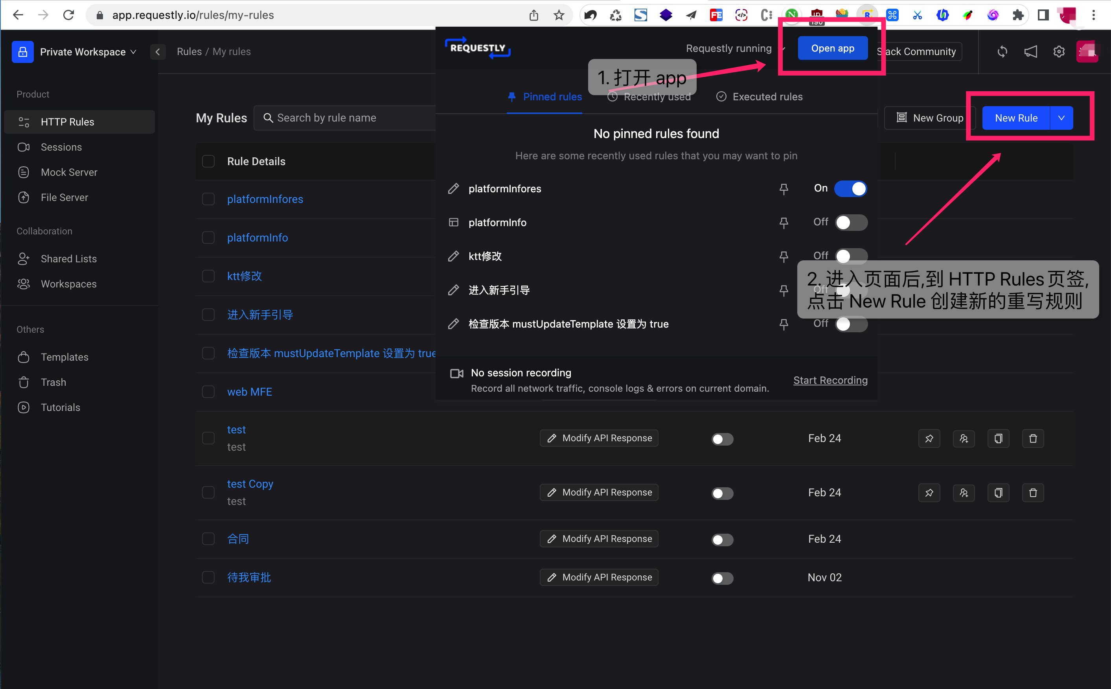Viewport: 1111px width, 689px height.
Task: Open settings gear in app header
Action: [x=1059, y=52]
